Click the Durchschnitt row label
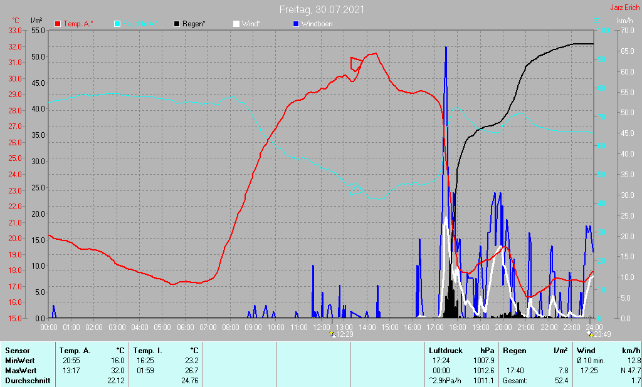The width and height of the screenshot is (642, 387). 26,381
